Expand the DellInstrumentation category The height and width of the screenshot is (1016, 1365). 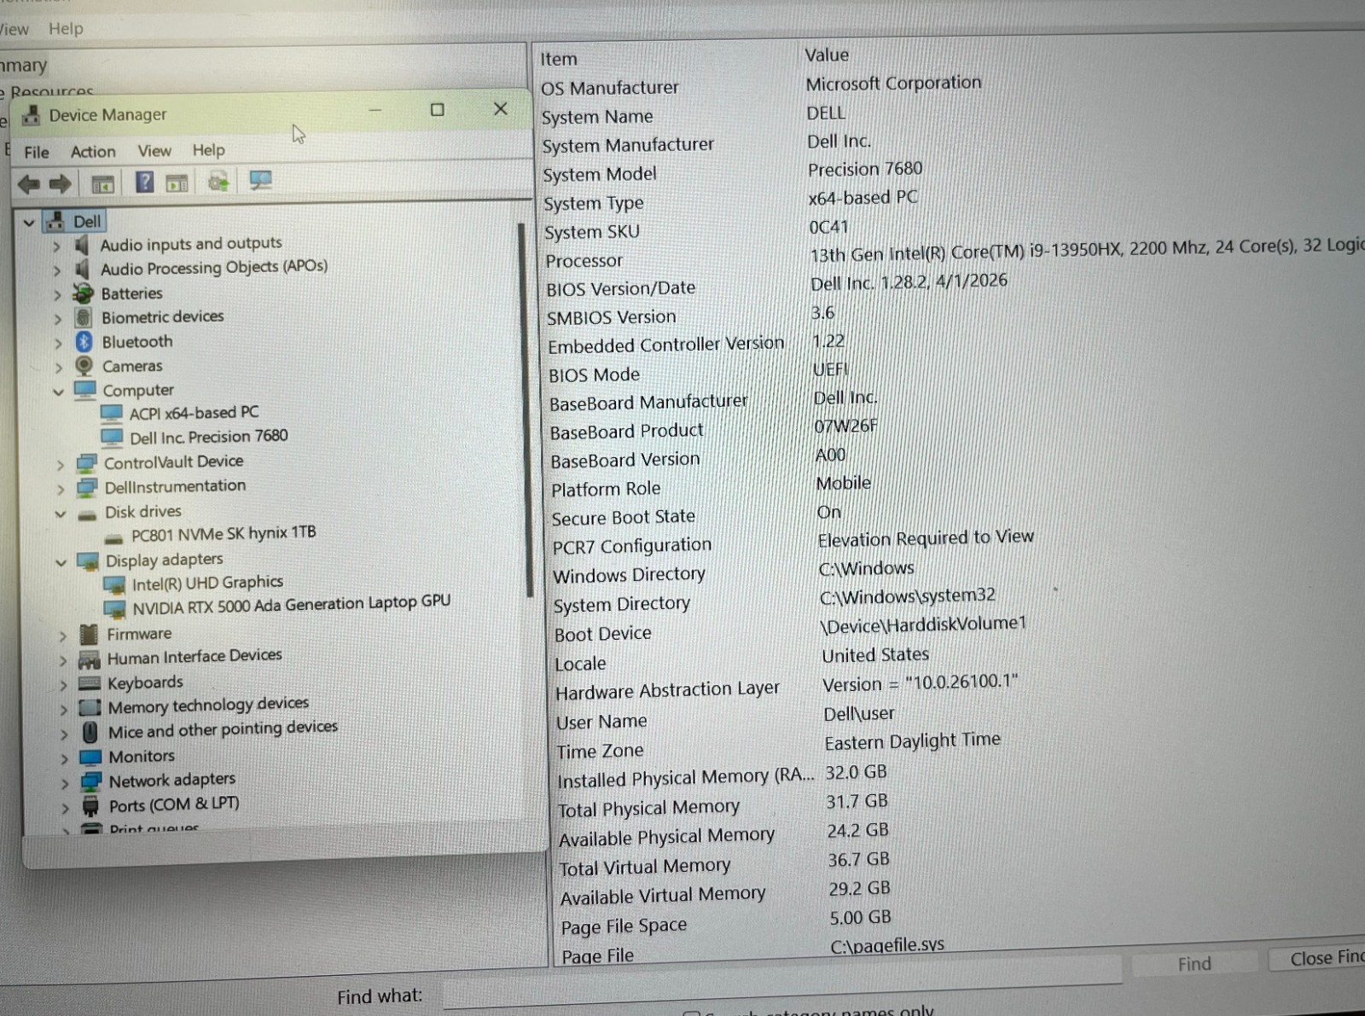click(x=61, y=490)
